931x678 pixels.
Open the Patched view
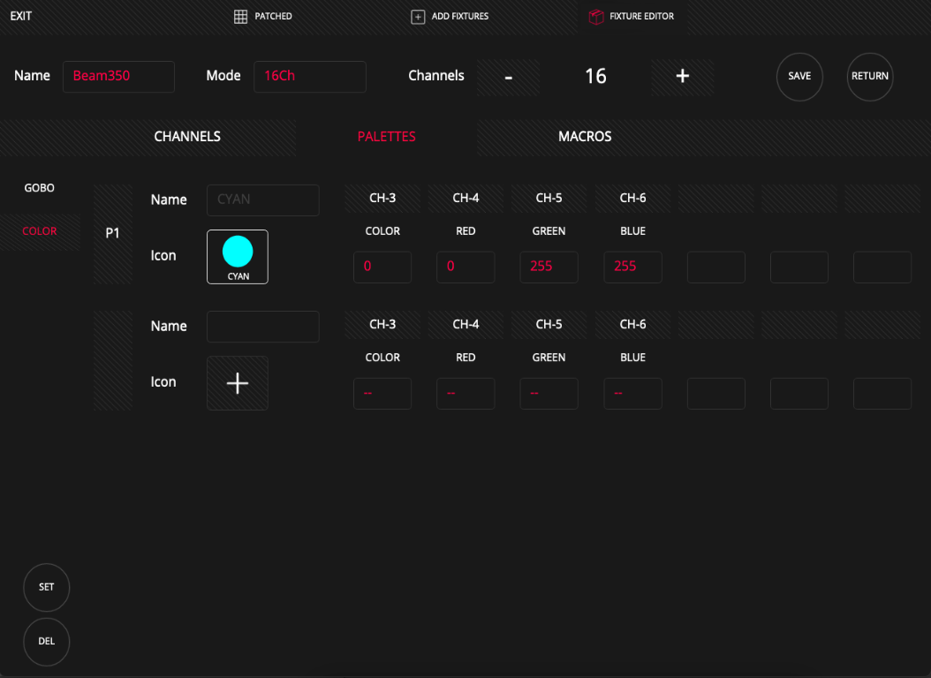[x=263, y=17]
